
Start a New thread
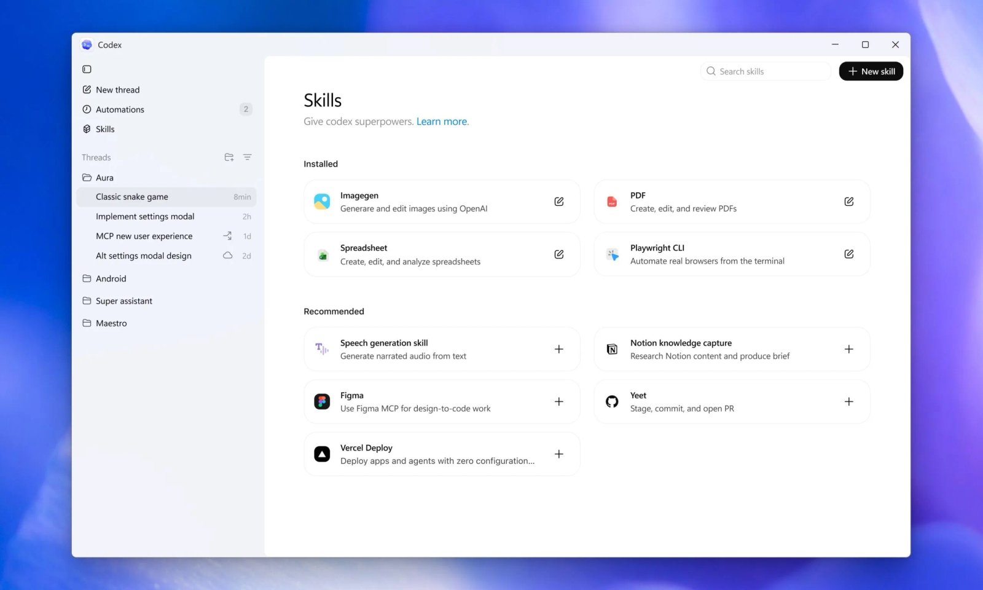click(x=117, y=90)
